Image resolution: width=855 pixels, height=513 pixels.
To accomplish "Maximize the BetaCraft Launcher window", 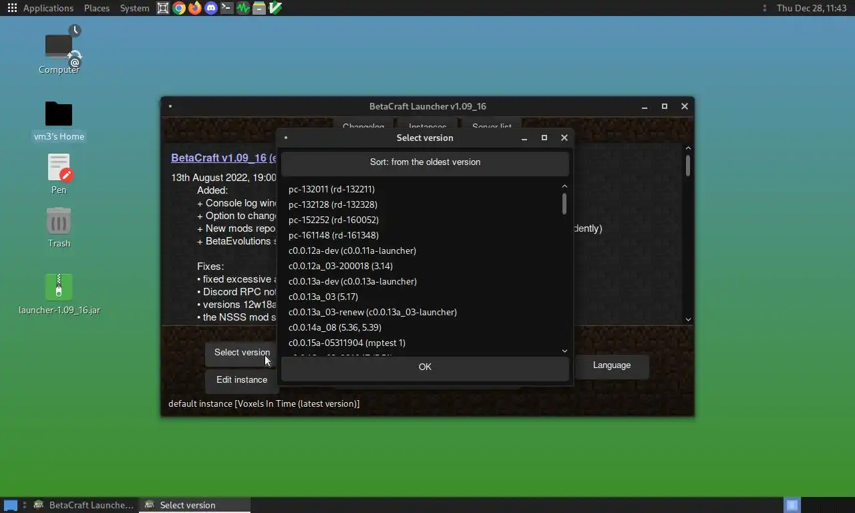I will click(x=665, y=106).
